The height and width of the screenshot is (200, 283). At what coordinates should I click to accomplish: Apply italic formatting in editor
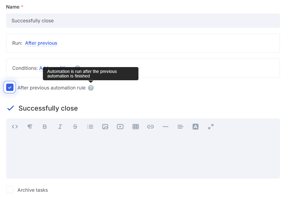point(60,126)
